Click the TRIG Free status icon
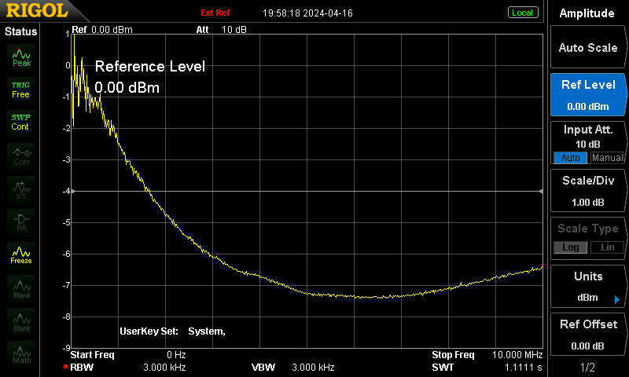This screenshot has width=629, height=377. pos(21,90)
